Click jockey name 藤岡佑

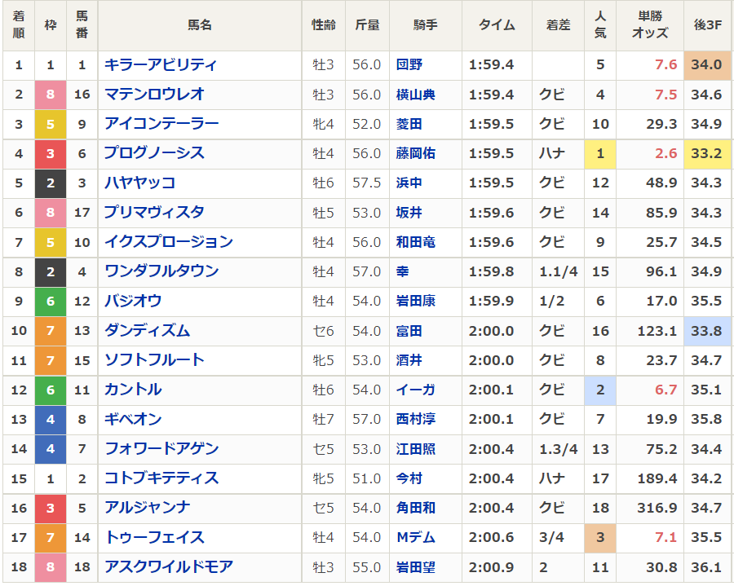[415, 153]
